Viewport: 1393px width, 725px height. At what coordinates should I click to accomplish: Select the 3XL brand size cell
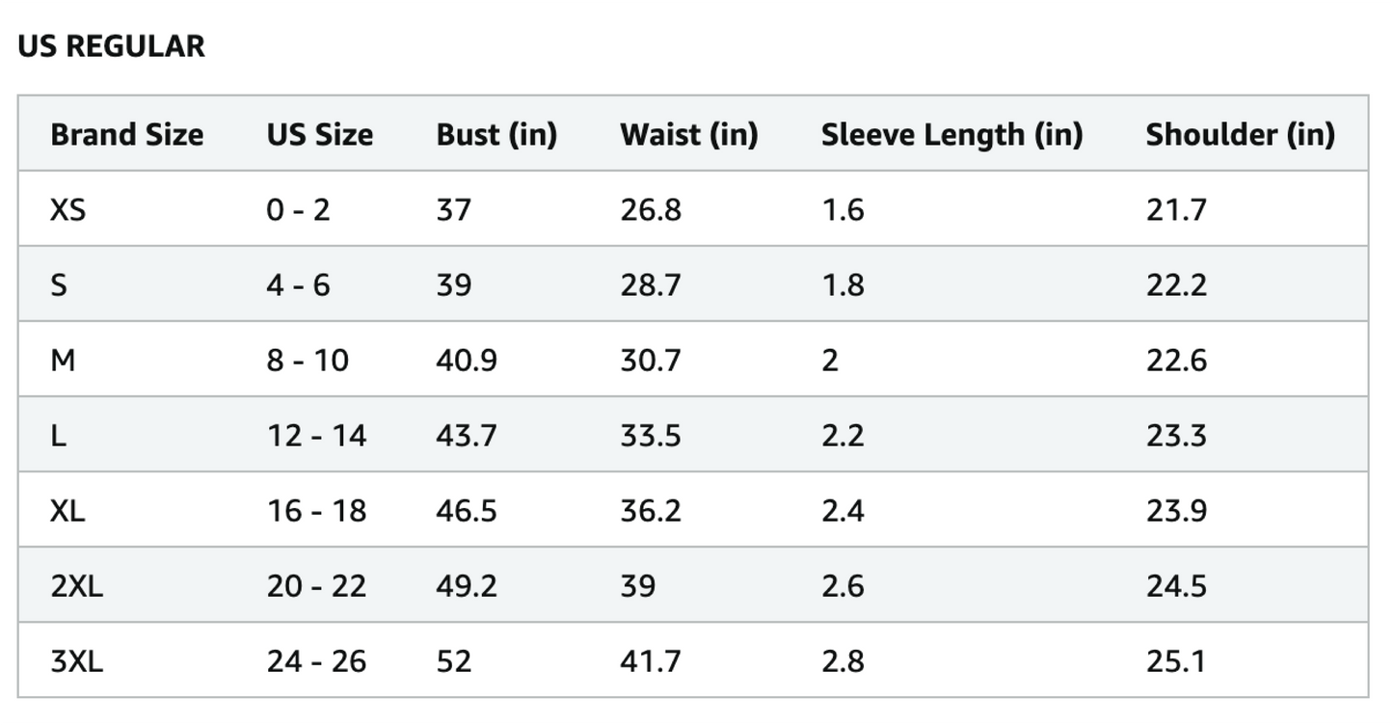76,661
